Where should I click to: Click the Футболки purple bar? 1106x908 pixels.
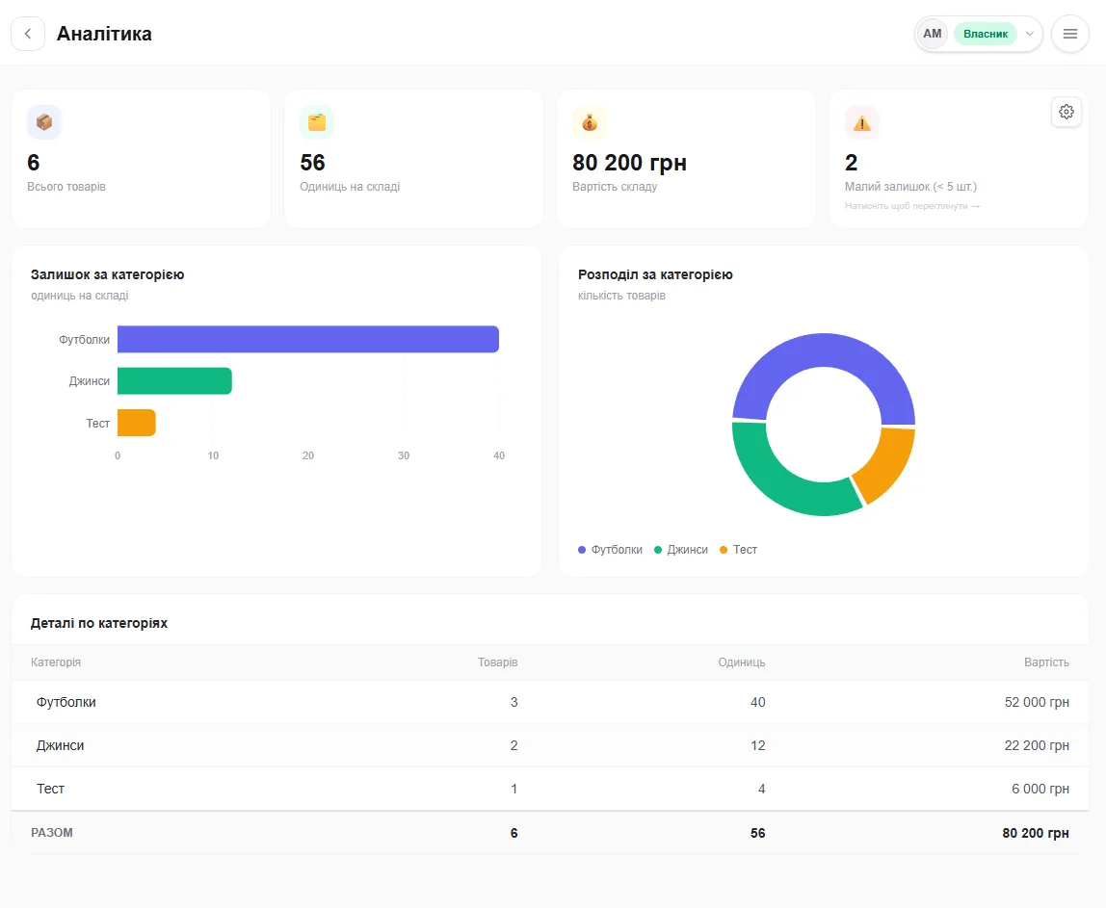point(308,339)
